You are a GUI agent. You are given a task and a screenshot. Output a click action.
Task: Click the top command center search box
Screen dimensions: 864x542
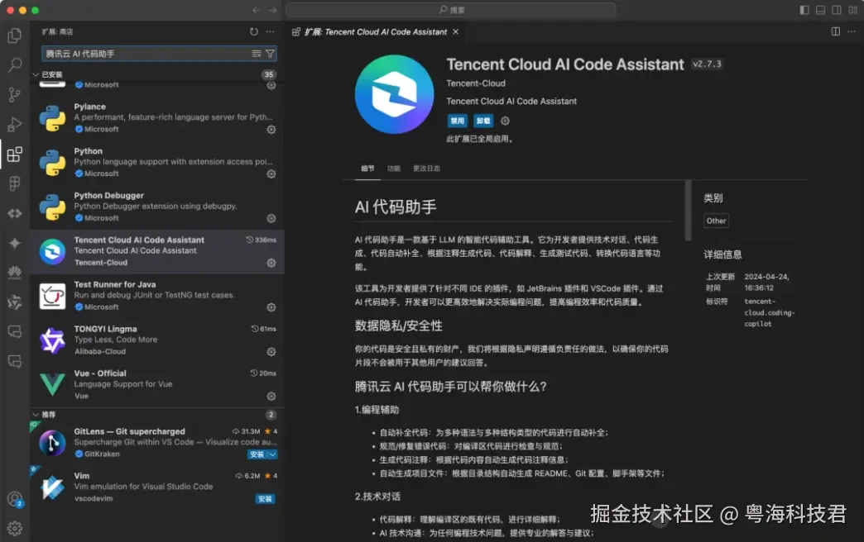[451, 10]
